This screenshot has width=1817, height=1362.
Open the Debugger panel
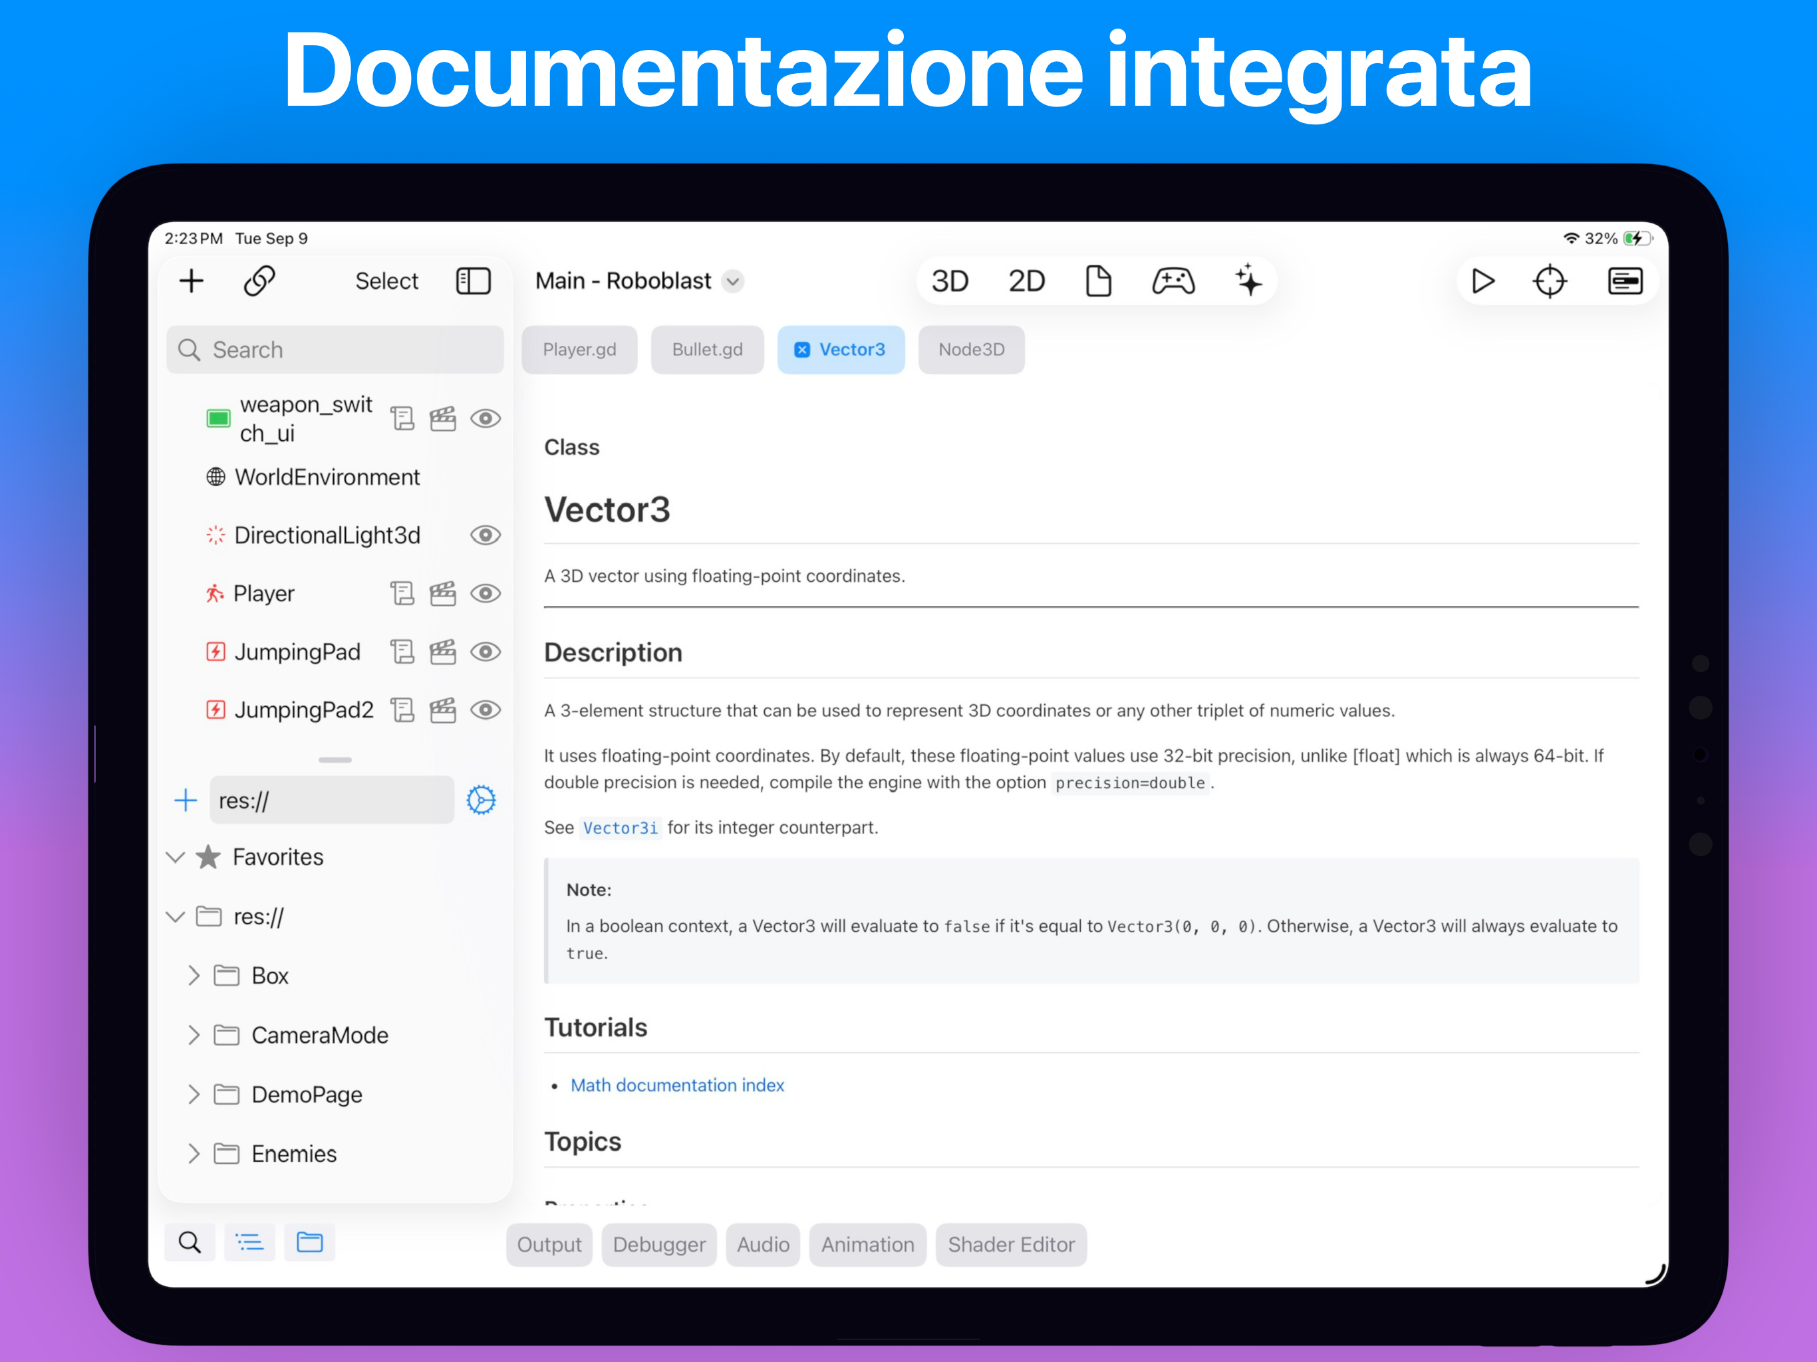(x=659, y=1244)
